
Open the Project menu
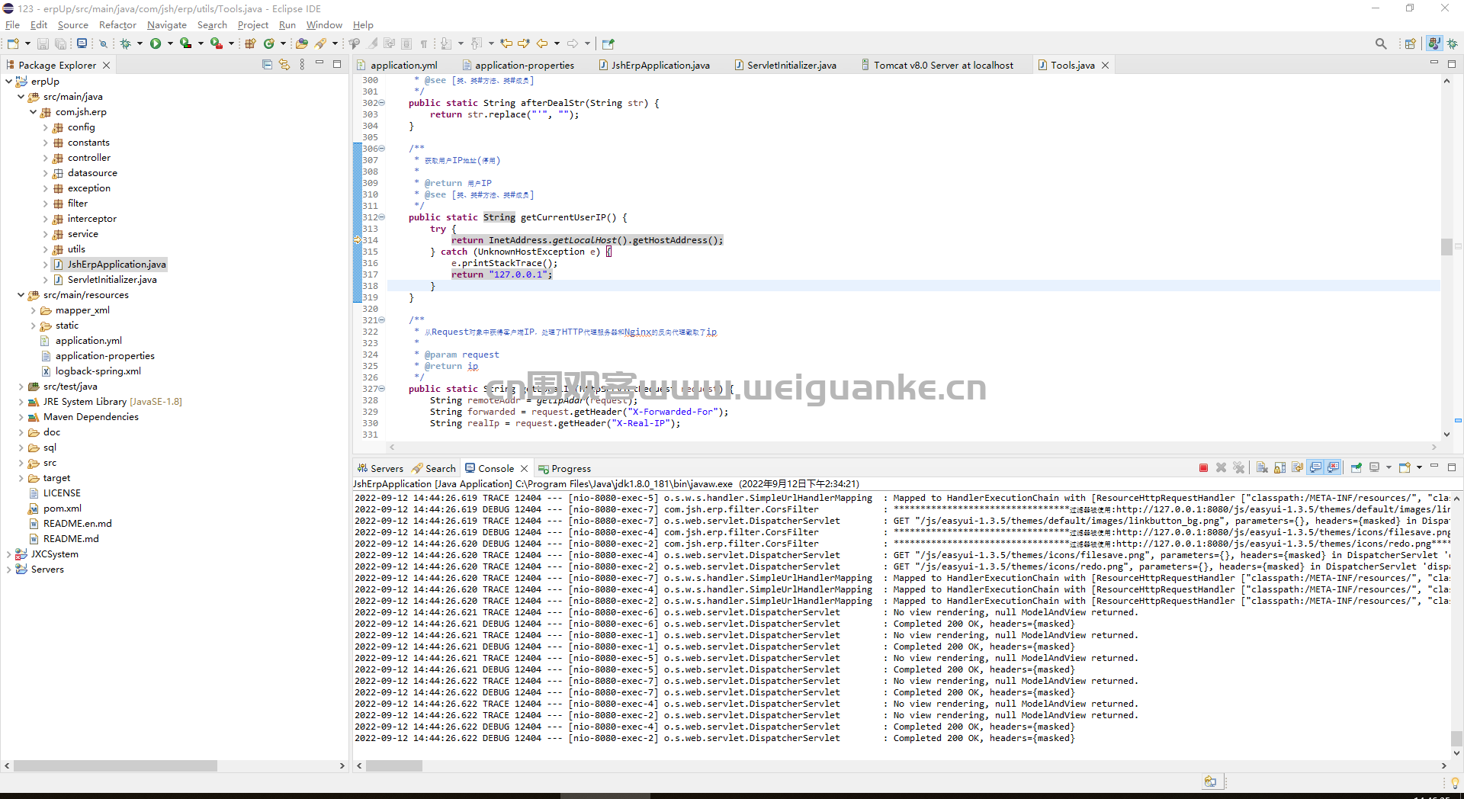[x=253, y=25]
